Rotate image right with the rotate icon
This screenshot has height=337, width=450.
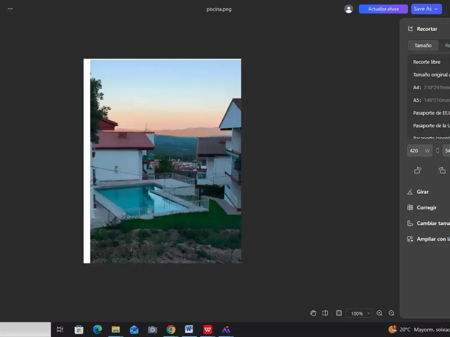coord(442,170)
